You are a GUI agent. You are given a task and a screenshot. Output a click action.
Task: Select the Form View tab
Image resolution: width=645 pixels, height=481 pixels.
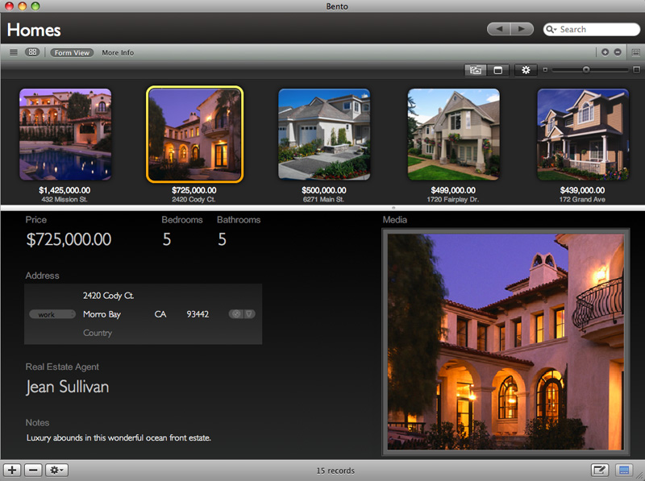[72, 52]
